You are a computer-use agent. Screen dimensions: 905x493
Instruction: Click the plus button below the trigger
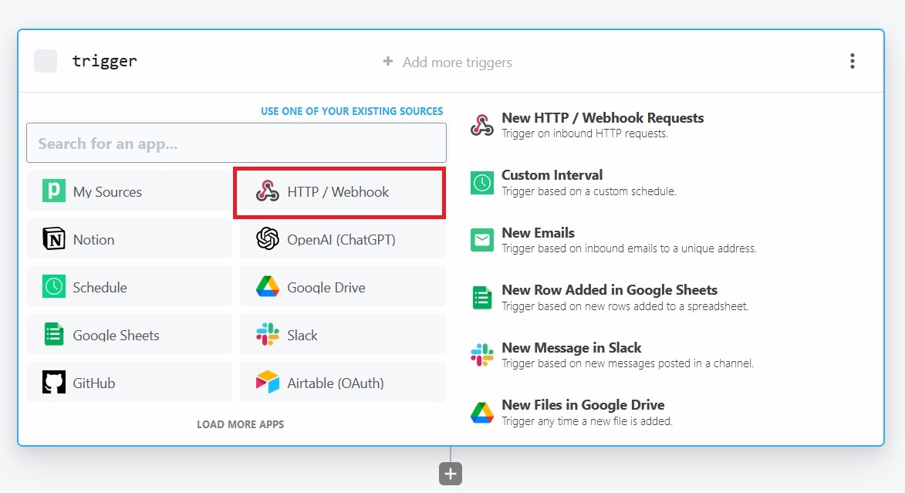coord(451,474)
